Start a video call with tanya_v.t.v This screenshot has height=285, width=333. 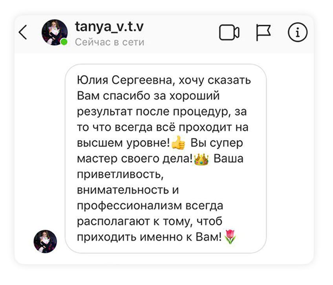(229, 33)
